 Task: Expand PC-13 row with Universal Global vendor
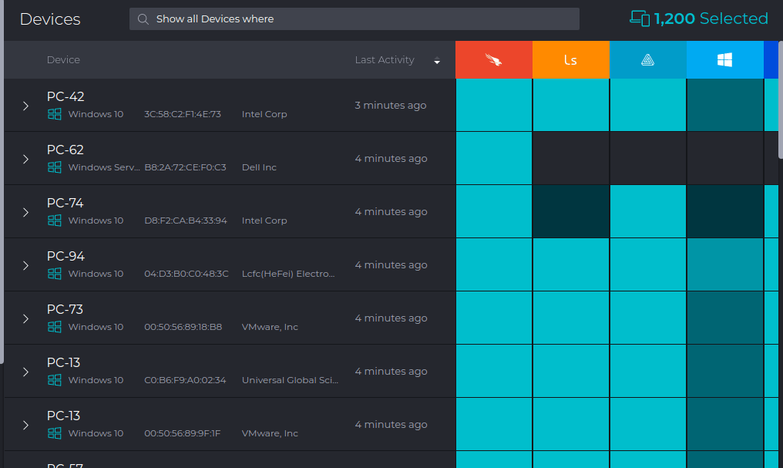coord(25,372)
